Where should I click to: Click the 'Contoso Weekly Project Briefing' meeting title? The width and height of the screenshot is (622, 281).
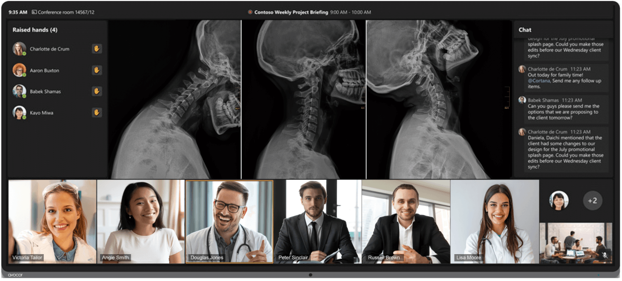[x=291, y=12]
